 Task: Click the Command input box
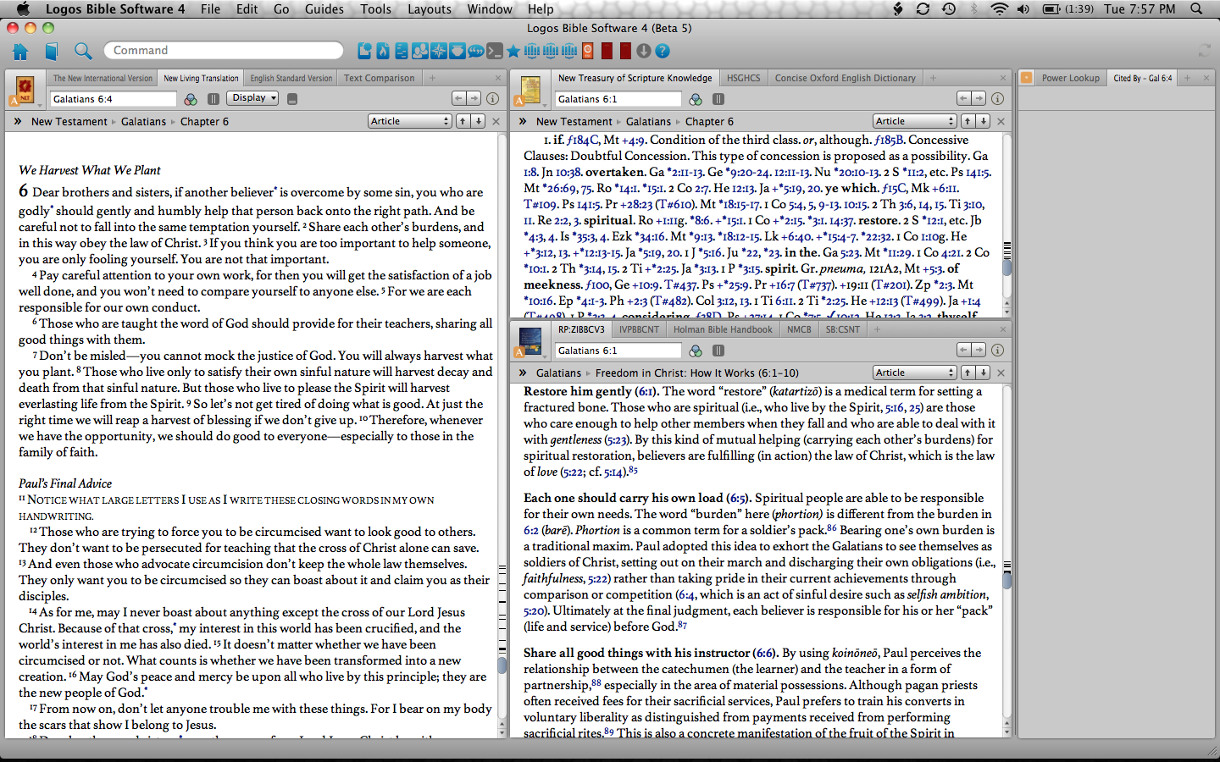[224, 51]
